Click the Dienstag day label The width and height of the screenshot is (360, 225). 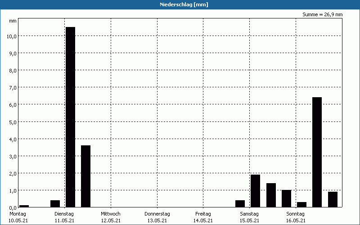pyautogui.click(x=64, y=214)
